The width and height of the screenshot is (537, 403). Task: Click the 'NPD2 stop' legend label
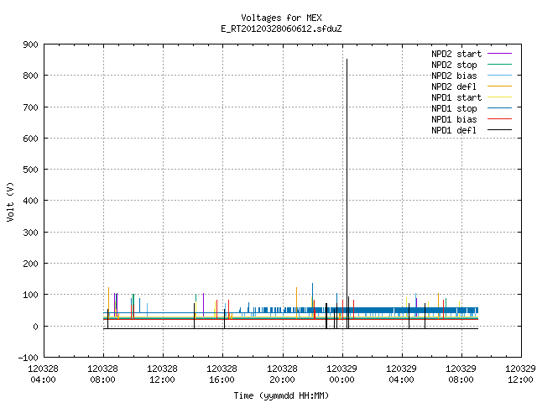tap(454, 65)
